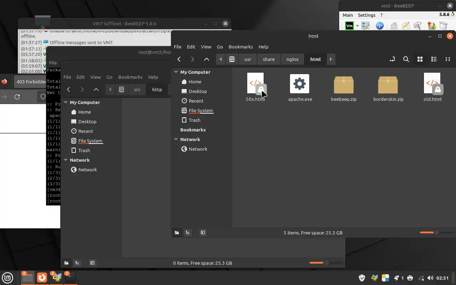Open Linux Mint start menu
Screen dimensions: 456x285
[7, 278]
